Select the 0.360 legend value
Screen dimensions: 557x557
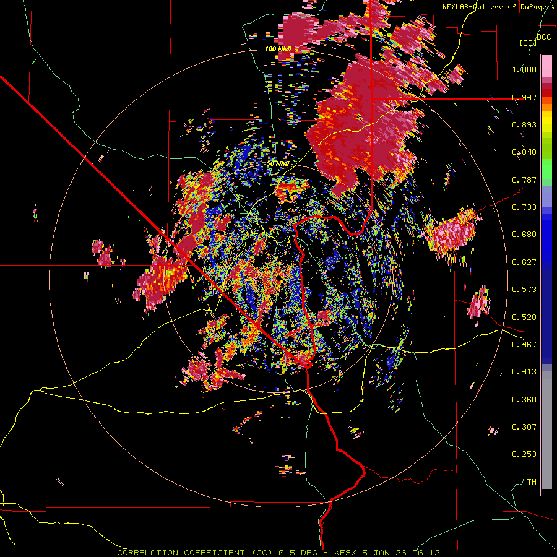[524, 400]
